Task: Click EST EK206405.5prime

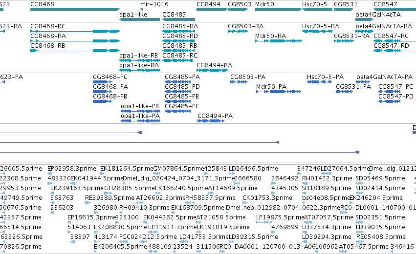Action: pos(120,247)
